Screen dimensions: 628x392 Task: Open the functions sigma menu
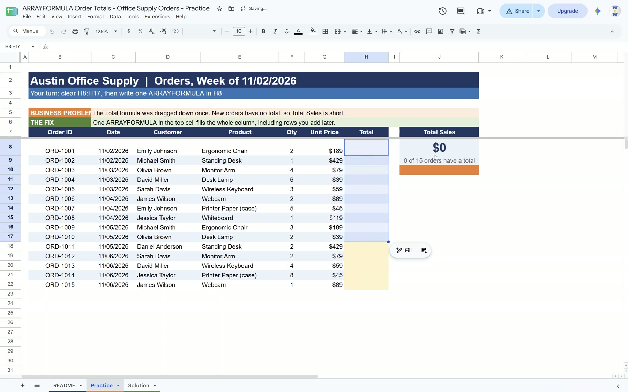click(479, 31)
